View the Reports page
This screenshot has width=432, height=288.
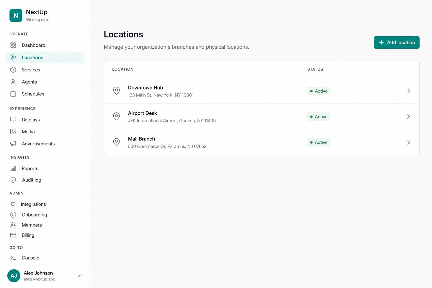point(45,168)
